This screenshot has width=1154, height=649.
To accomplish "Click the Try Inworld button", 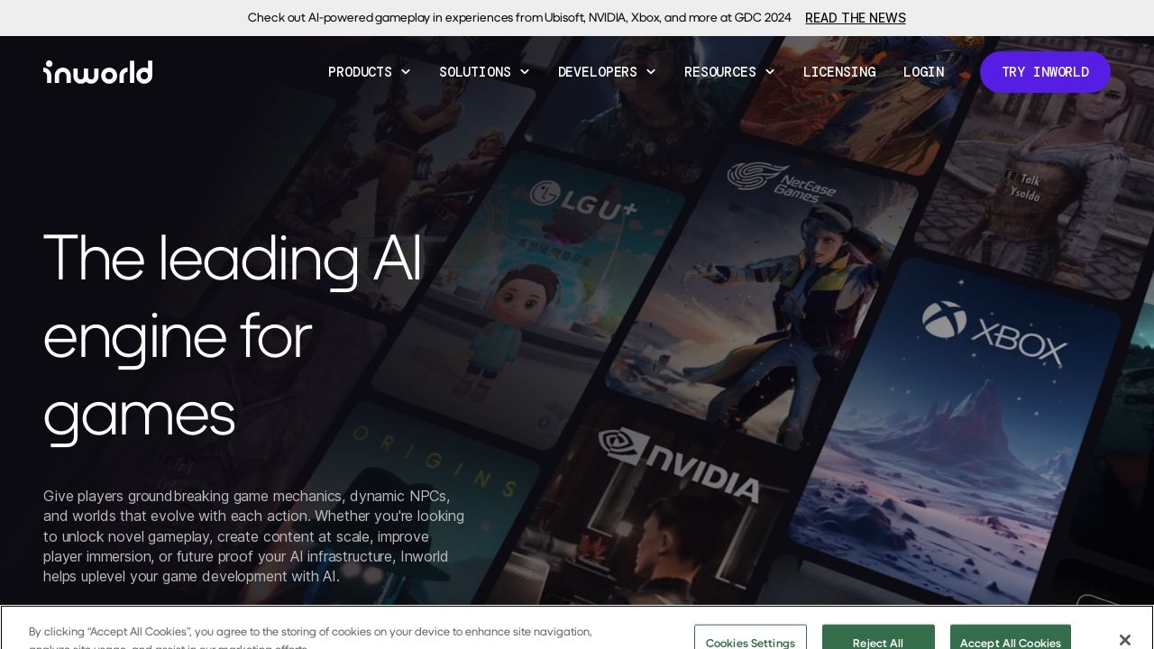I will (1045, 72).
